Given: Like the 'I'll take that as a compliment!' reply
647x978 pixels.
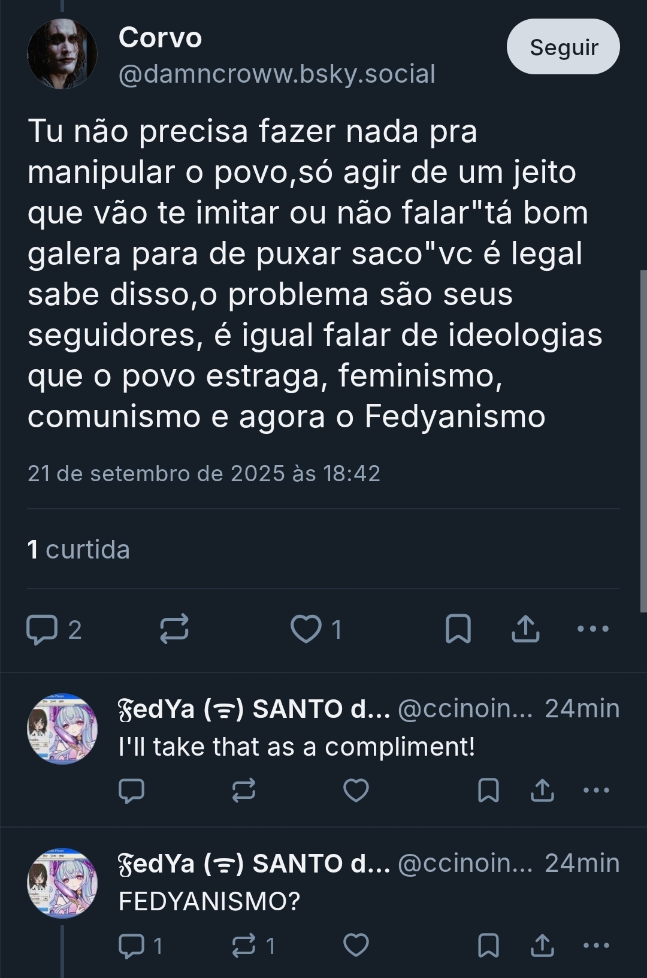Looking at the screenshot, I should [356, 790].
